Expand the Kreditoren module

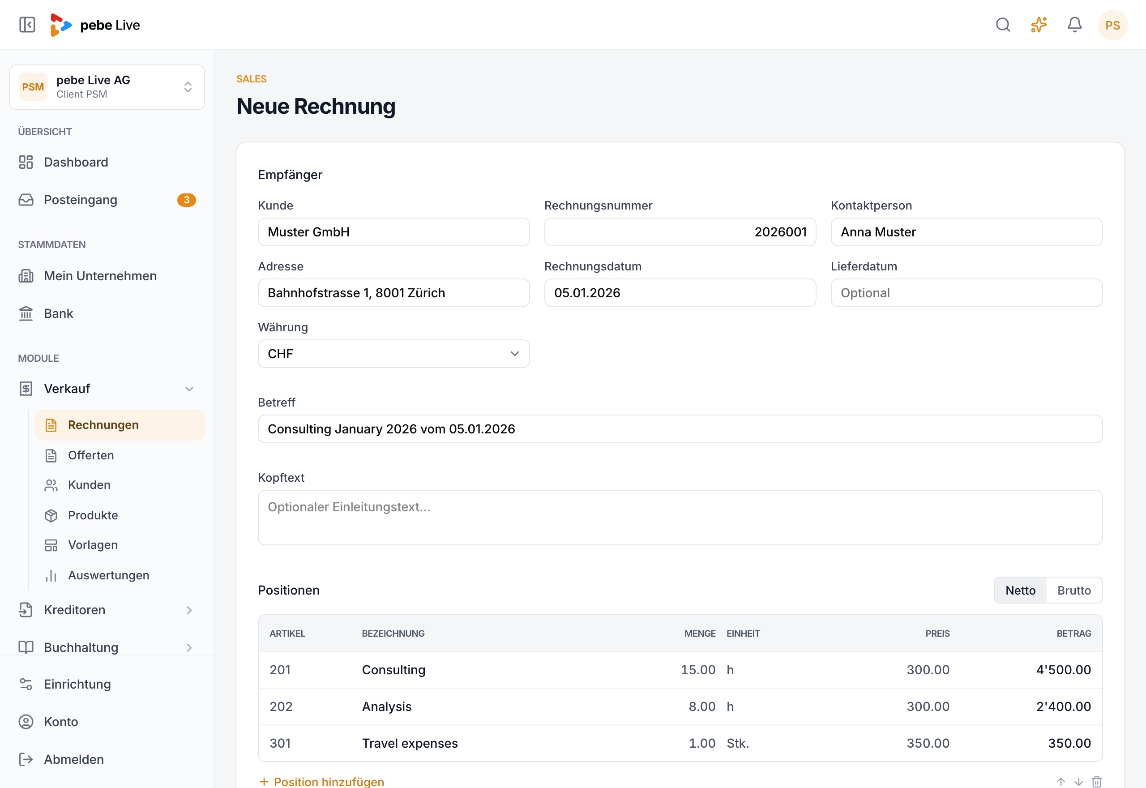[107, 610]
